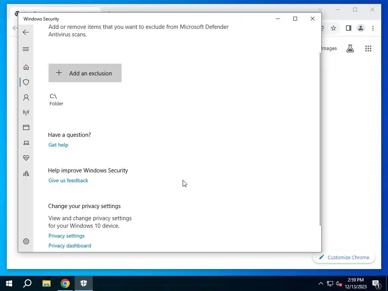The image size is (388, 291).
Task: Click Customize Chrome button
Action: pyautogui.click(x=344, y=257)
